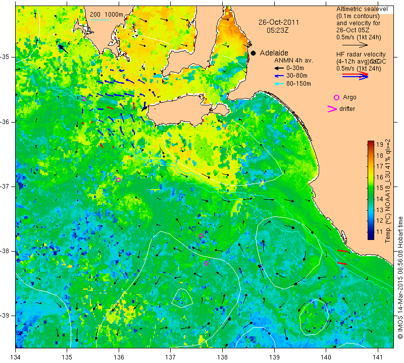The image size is (404, 363).
Task: Click the 30-80m depth range label
Action: [x=296, y=76]
